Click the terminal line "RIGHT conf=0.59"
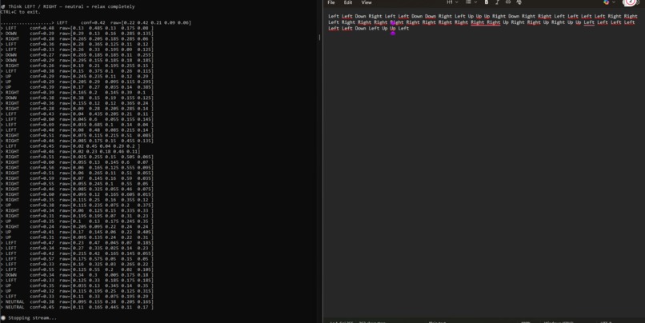This screenshot has height=323, width=645. [x=77, y=178]
